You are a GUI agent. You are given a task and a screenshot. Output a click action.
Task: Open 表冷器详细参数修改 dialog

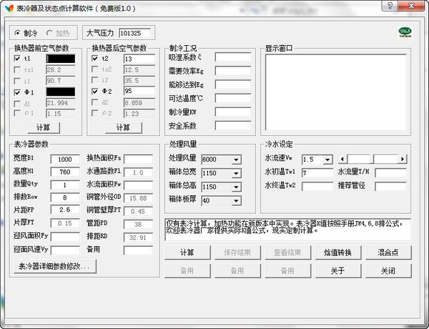(54, 267)
